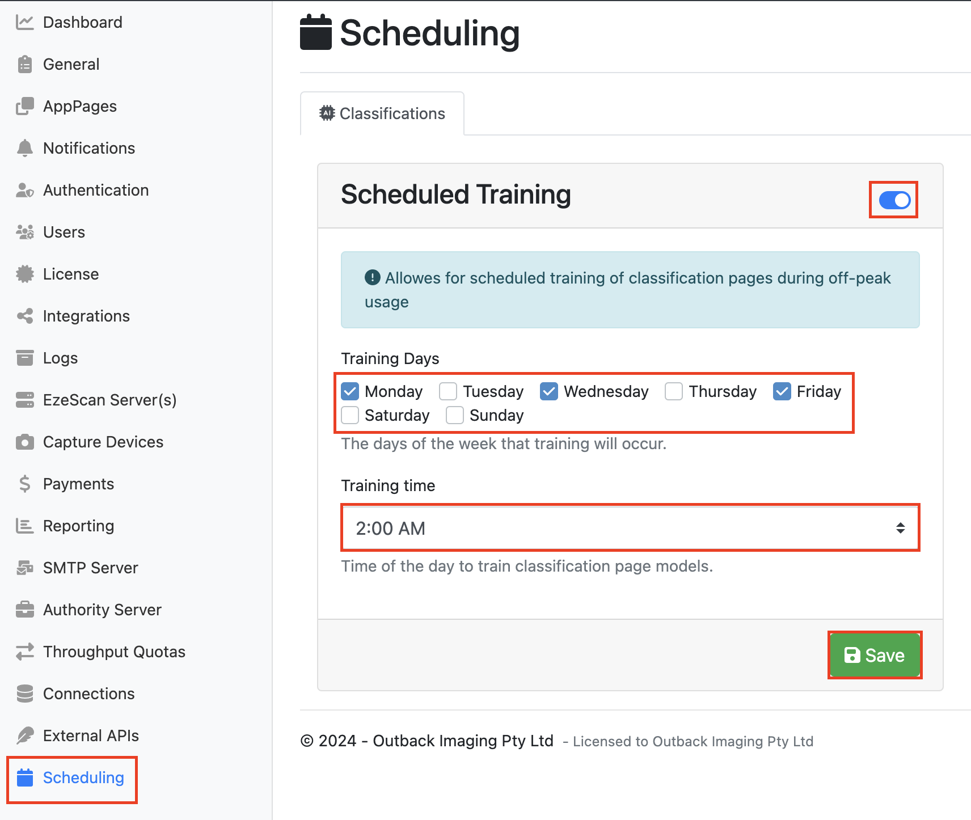
Task: Check the Saturday training day box
Action: point(350,415)
